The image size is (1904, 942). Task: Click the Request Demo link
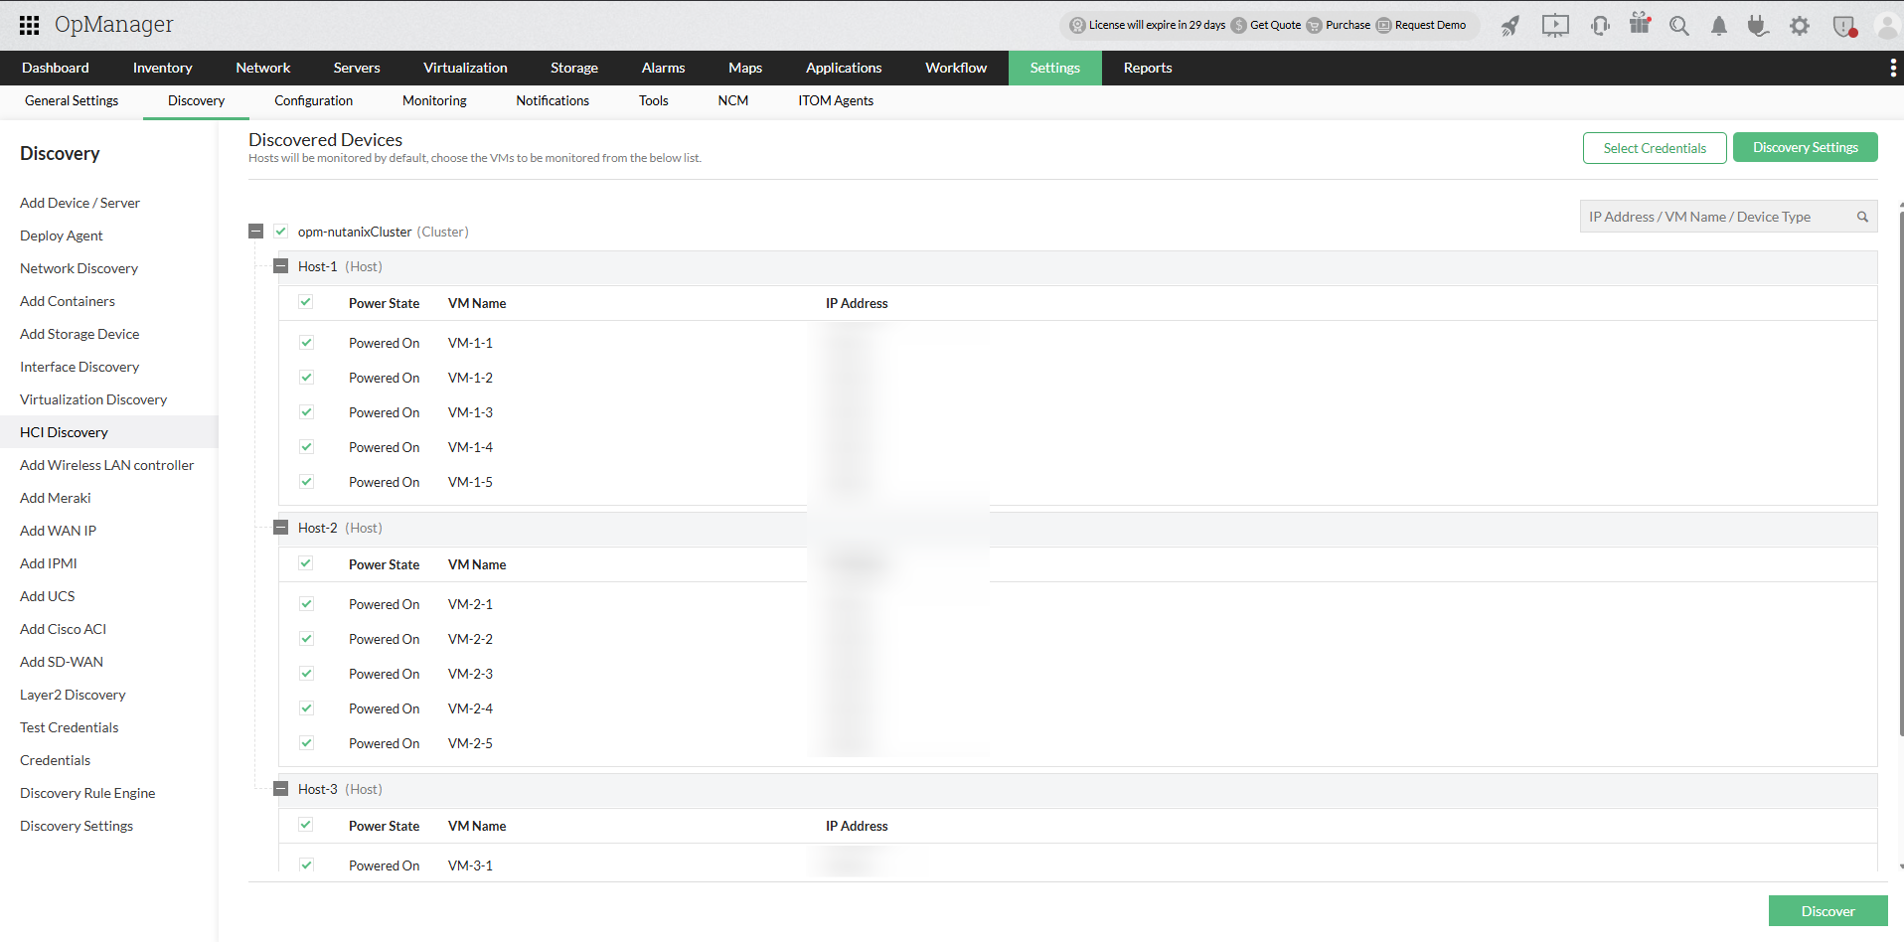(1430, 26)
